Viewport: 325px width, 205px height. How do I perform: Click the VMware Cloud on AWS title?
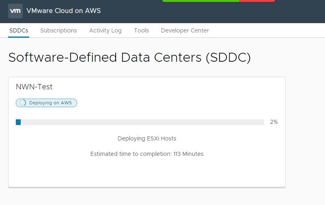(64, 11)
